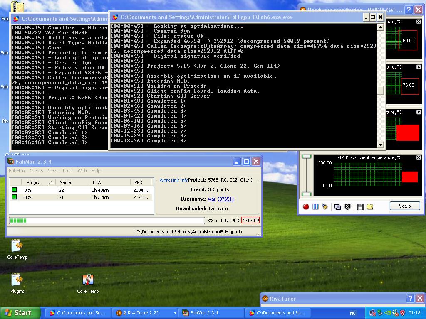Image resolution: width=426 pixels, height=319 pixels.
Task: Open the team (37651) link
Action: pyautogui.click(x=225, y=199)
